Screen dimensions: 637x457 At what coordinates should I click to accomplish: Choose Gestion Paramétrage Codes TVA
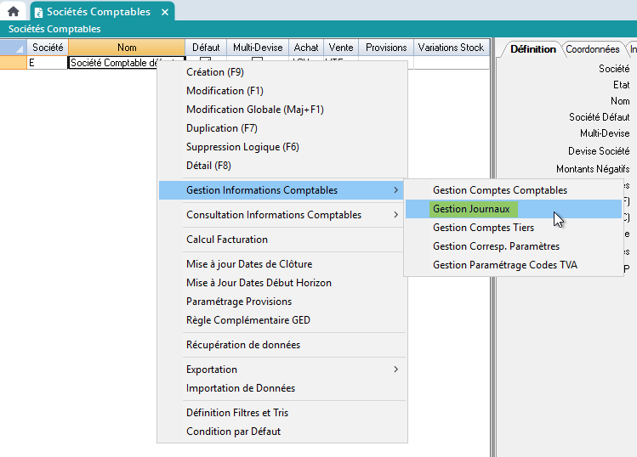(504, 265)
